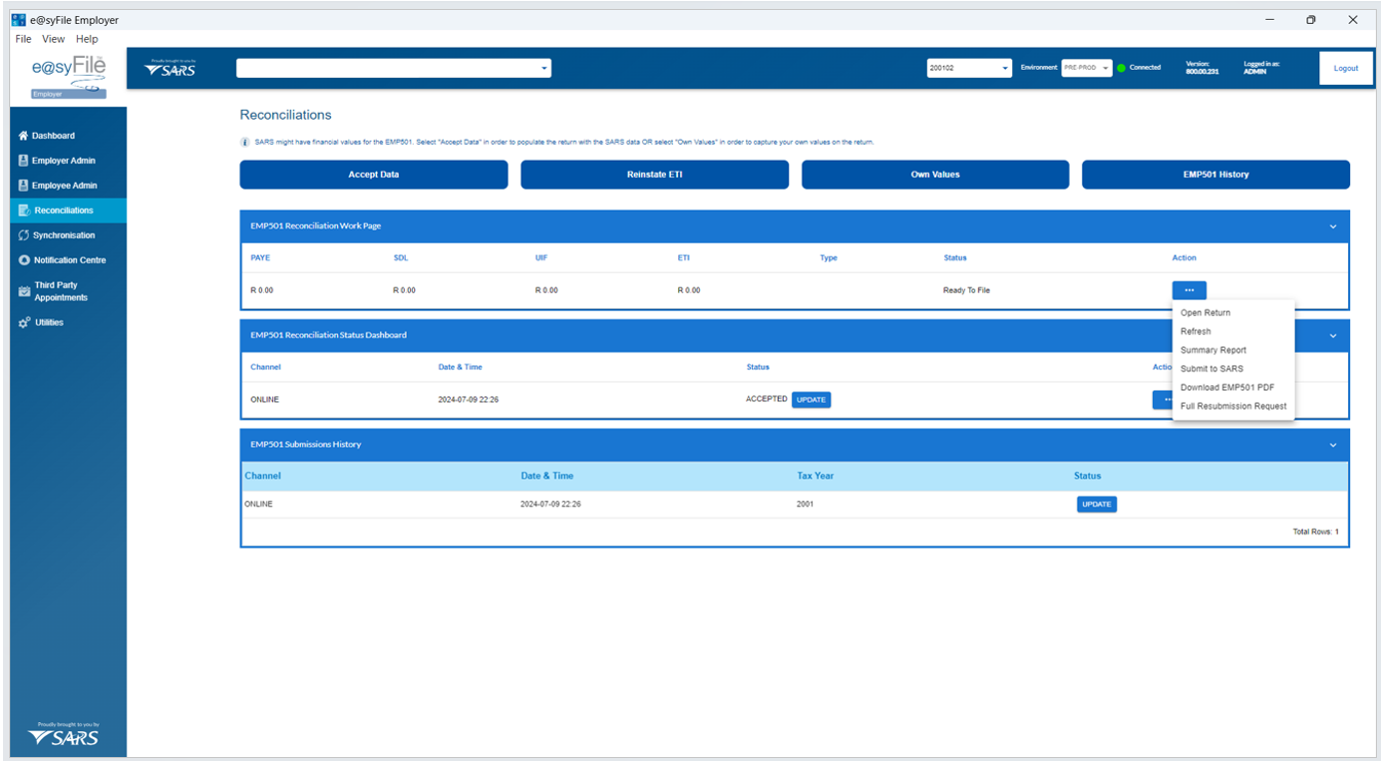Image resolution: width=1383 pixels, height=764 pixels.
Task: Click UPDATE beside ACCEPTED status
Action: [811, 400]
